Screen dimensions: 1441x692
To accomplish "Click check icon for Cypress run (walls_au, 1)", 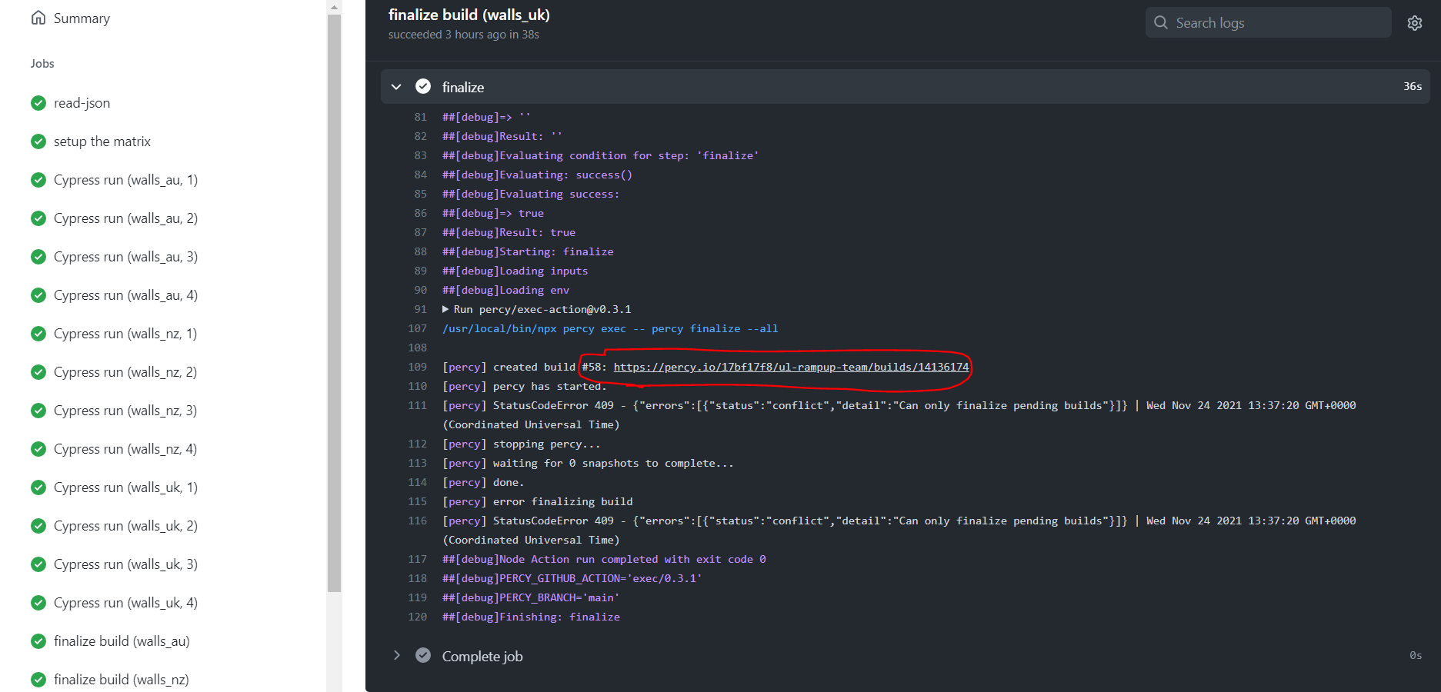I will click(38, 179).
